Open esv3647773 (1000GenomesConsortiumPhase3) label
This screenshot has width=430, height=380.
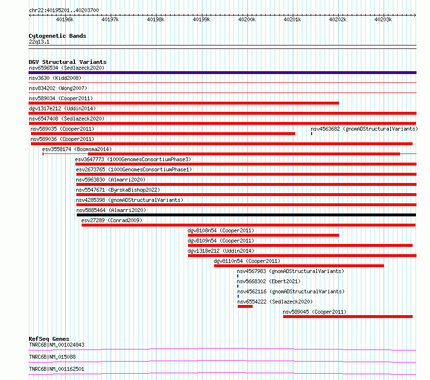click(133, 159)
